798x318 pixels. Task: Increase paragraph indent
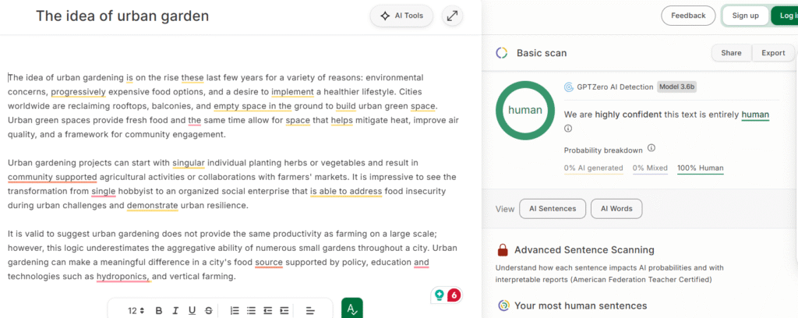(x=284, y=310)
